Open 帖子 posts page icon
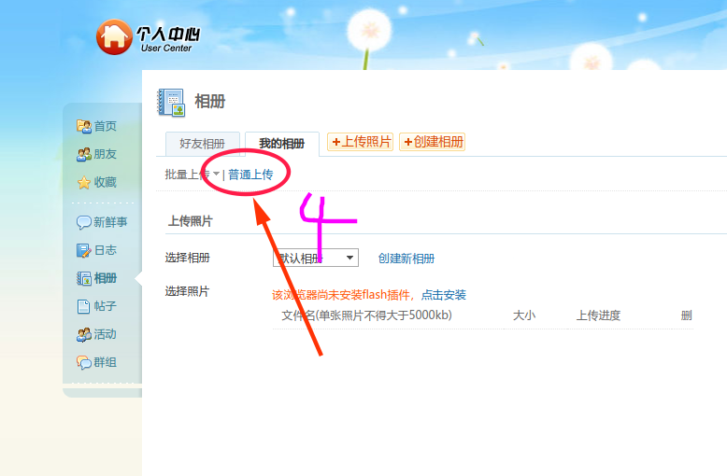 84,306
